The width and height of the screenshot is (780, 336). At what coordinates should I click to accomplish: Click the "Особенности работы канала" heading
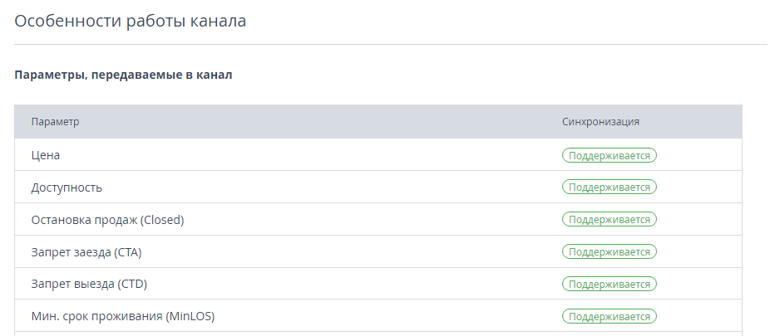pos(131,21)
